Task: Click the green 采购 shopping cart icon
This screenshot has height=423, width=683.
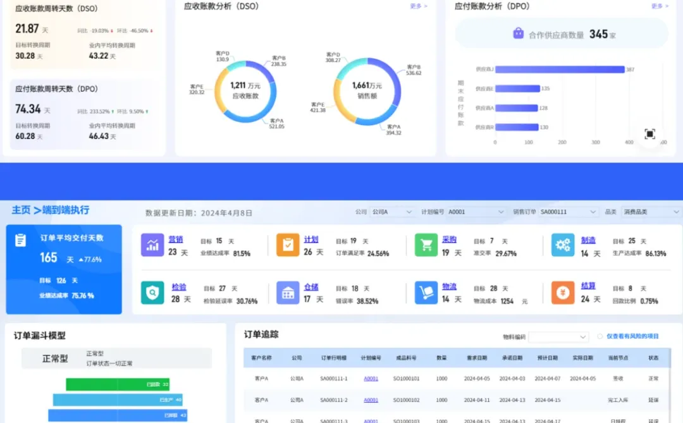Action: [x=426, y=245]
